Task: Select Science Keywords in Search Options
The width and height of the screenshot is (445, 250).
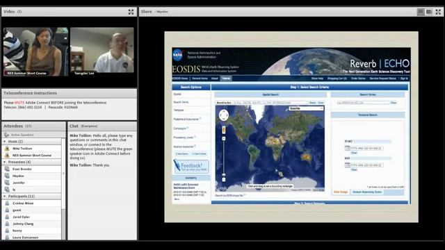Action: [x=184, y=147]
